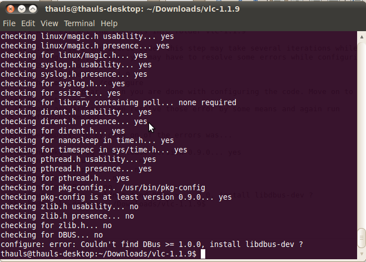
Task: Close the terminal window
Action: [10, 9]
